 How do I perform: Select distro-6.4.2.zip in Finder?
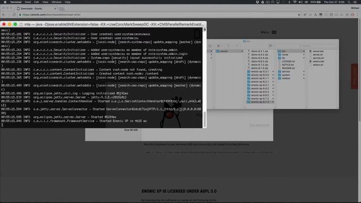259,55
